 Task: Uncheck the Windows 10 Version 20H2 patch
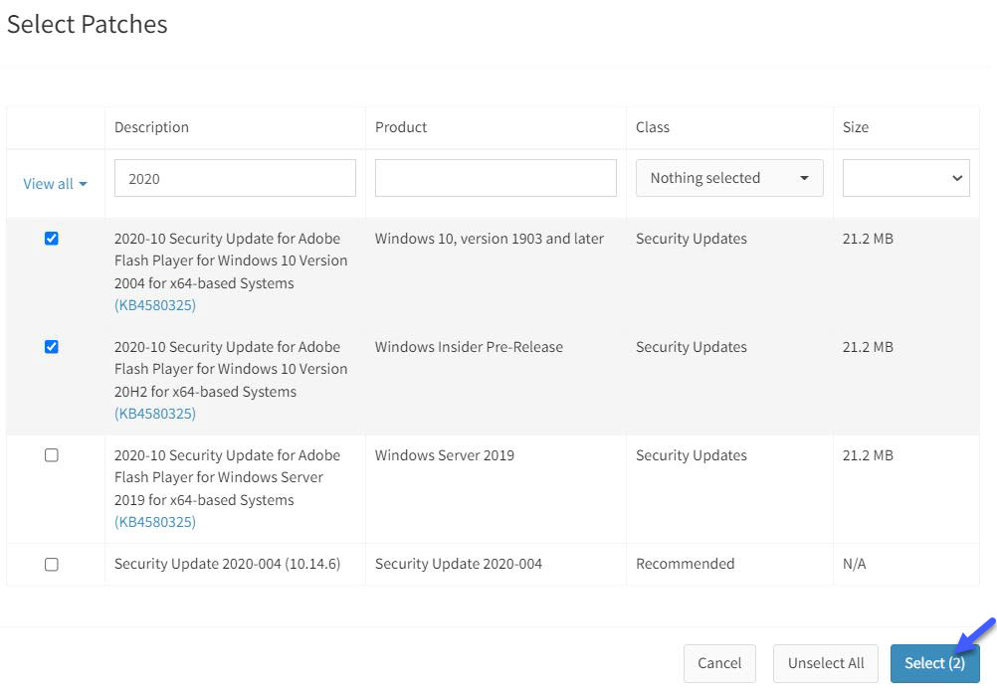52,347
